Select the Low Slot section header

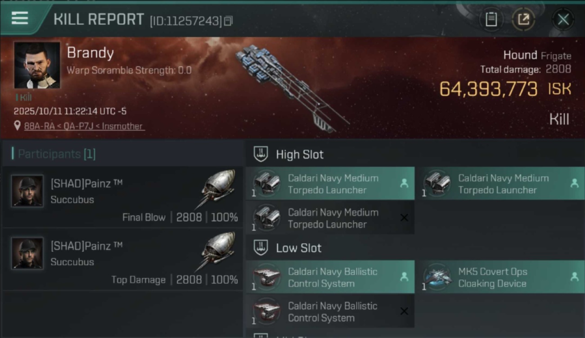pyautogui.click(x=298, y=248)
